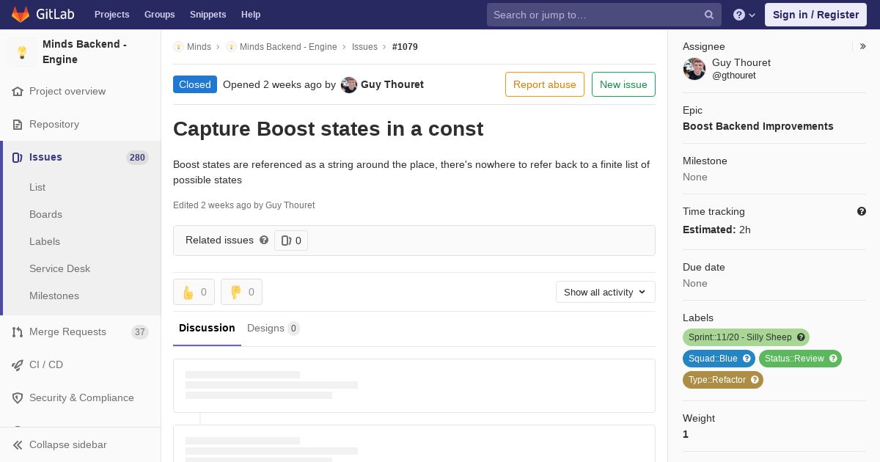Open the Issues list link in sidebar
This screenshot has height=462, width=880.
pos(37,187)
